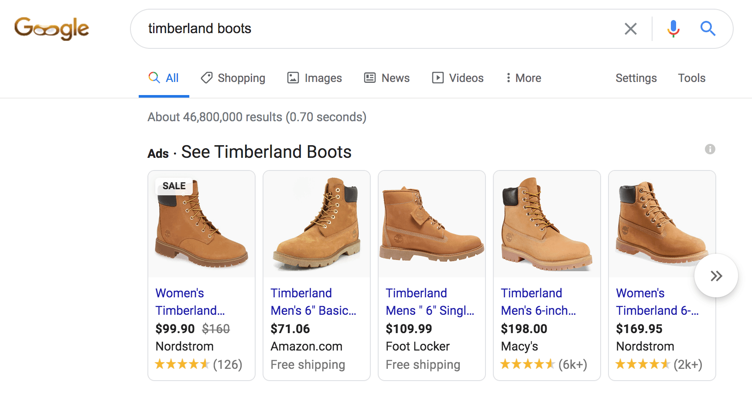Click Free shipping under Foot Locker
Screen dimensions: 752x395
(423, 365)
